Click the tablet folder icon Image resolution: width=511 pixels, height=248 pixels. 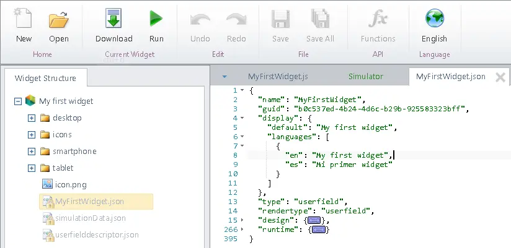point(45,168)
